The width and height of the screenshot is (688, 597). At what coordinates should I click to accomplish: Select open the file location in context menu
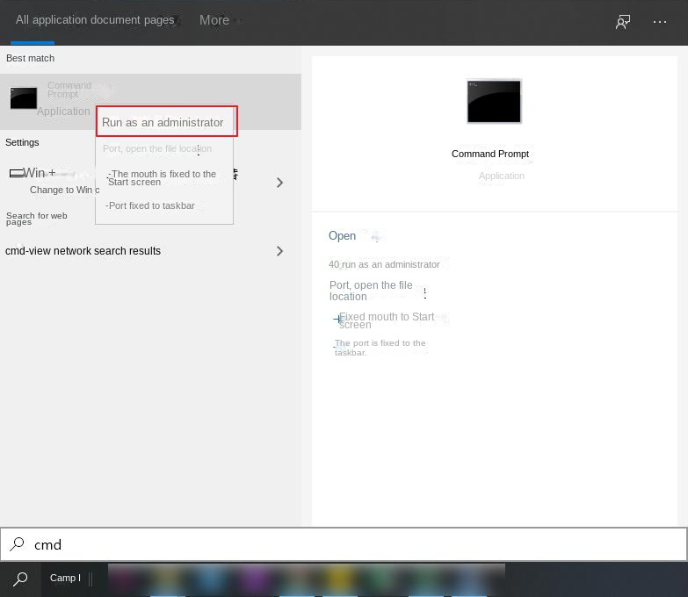pos(157,148)
